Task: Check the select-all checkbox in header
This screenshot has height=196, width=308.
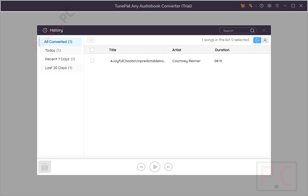Action: (x=92, y=50)
